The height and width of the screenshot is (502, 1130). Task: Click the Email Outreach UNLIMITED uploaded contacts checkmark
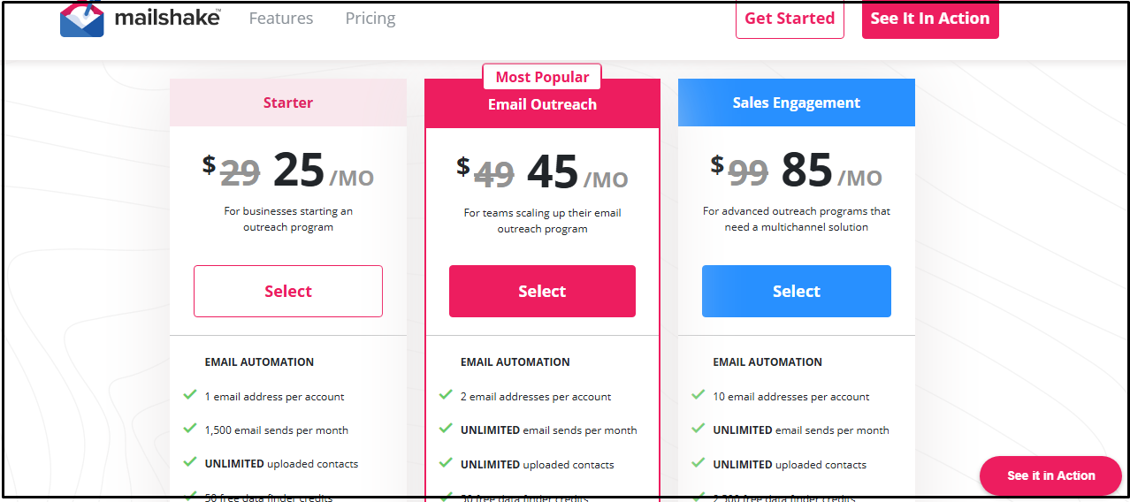(446, 463)
